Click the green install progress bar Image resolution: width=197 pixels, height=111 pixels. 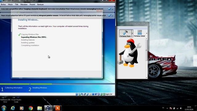pos(26,84)
